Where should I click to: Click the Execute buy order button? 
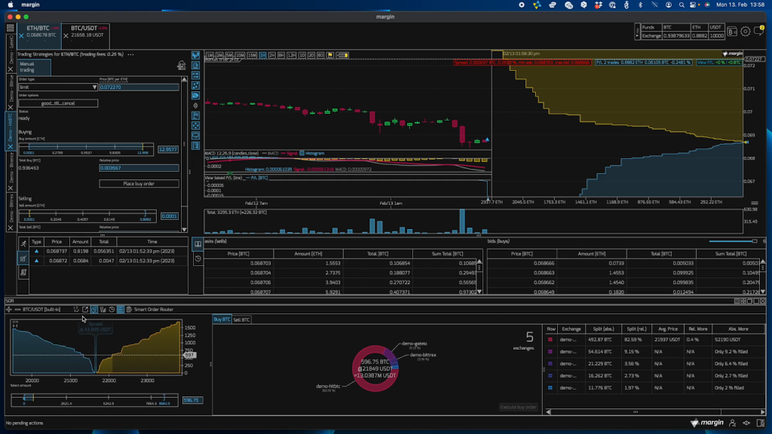click(x=519, y=407)
